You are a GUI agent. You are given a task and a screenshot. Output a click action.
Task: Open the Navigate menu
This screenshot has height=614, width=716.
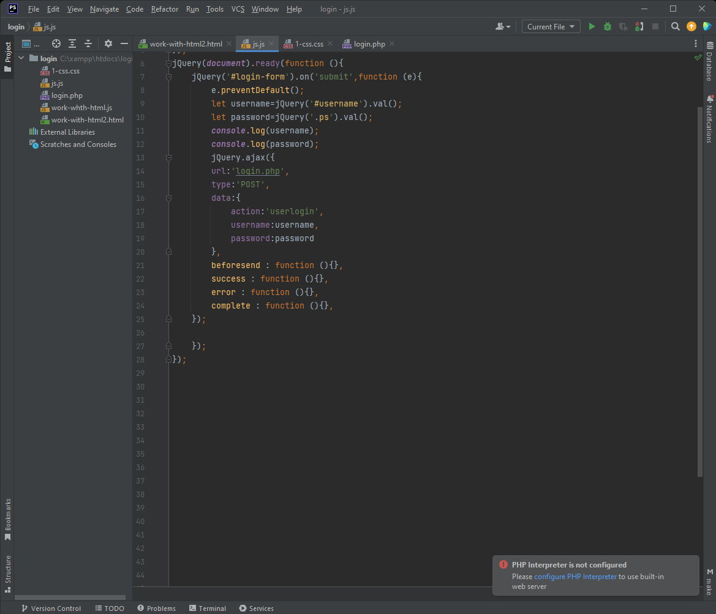[104, 9]
